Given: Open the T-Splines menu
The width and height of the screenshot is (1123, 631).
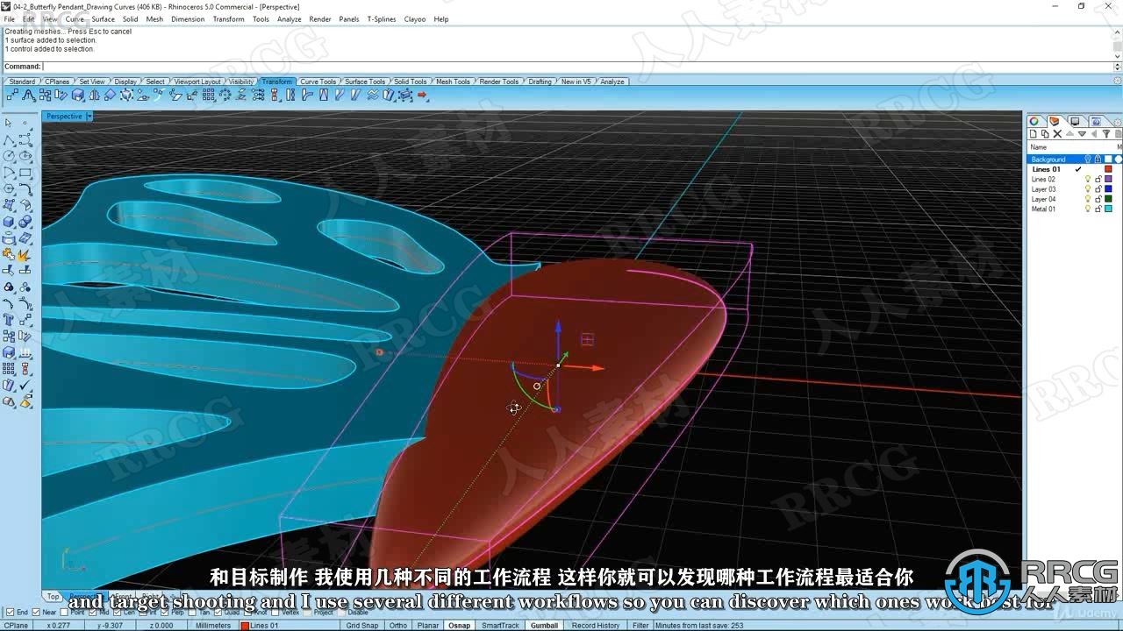Looking at the screenshot, I should pos(381,18).
